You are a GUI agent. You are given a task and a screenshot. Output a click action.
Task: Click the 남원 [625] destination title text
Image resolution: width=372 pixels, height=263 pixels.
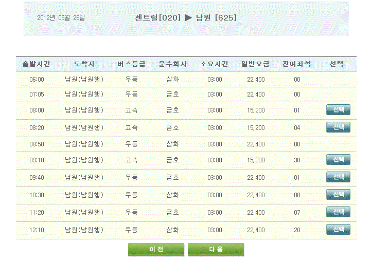217,18
